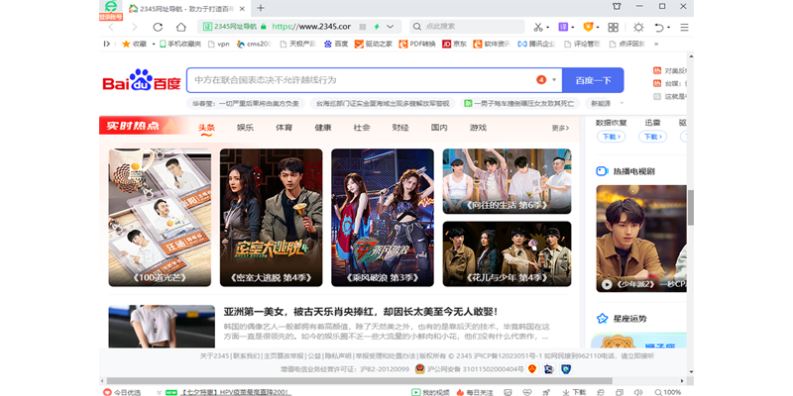
Task: Open the 驱动之家 bookmark
Action: pyautogui.click(x=374, y=44)
